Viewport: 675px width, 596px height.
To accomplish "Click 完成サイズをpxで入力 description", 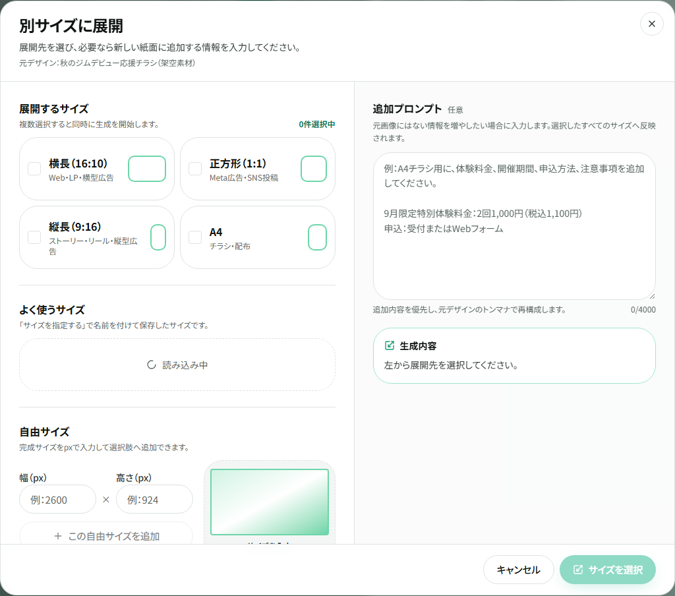I will coord(105,448).
